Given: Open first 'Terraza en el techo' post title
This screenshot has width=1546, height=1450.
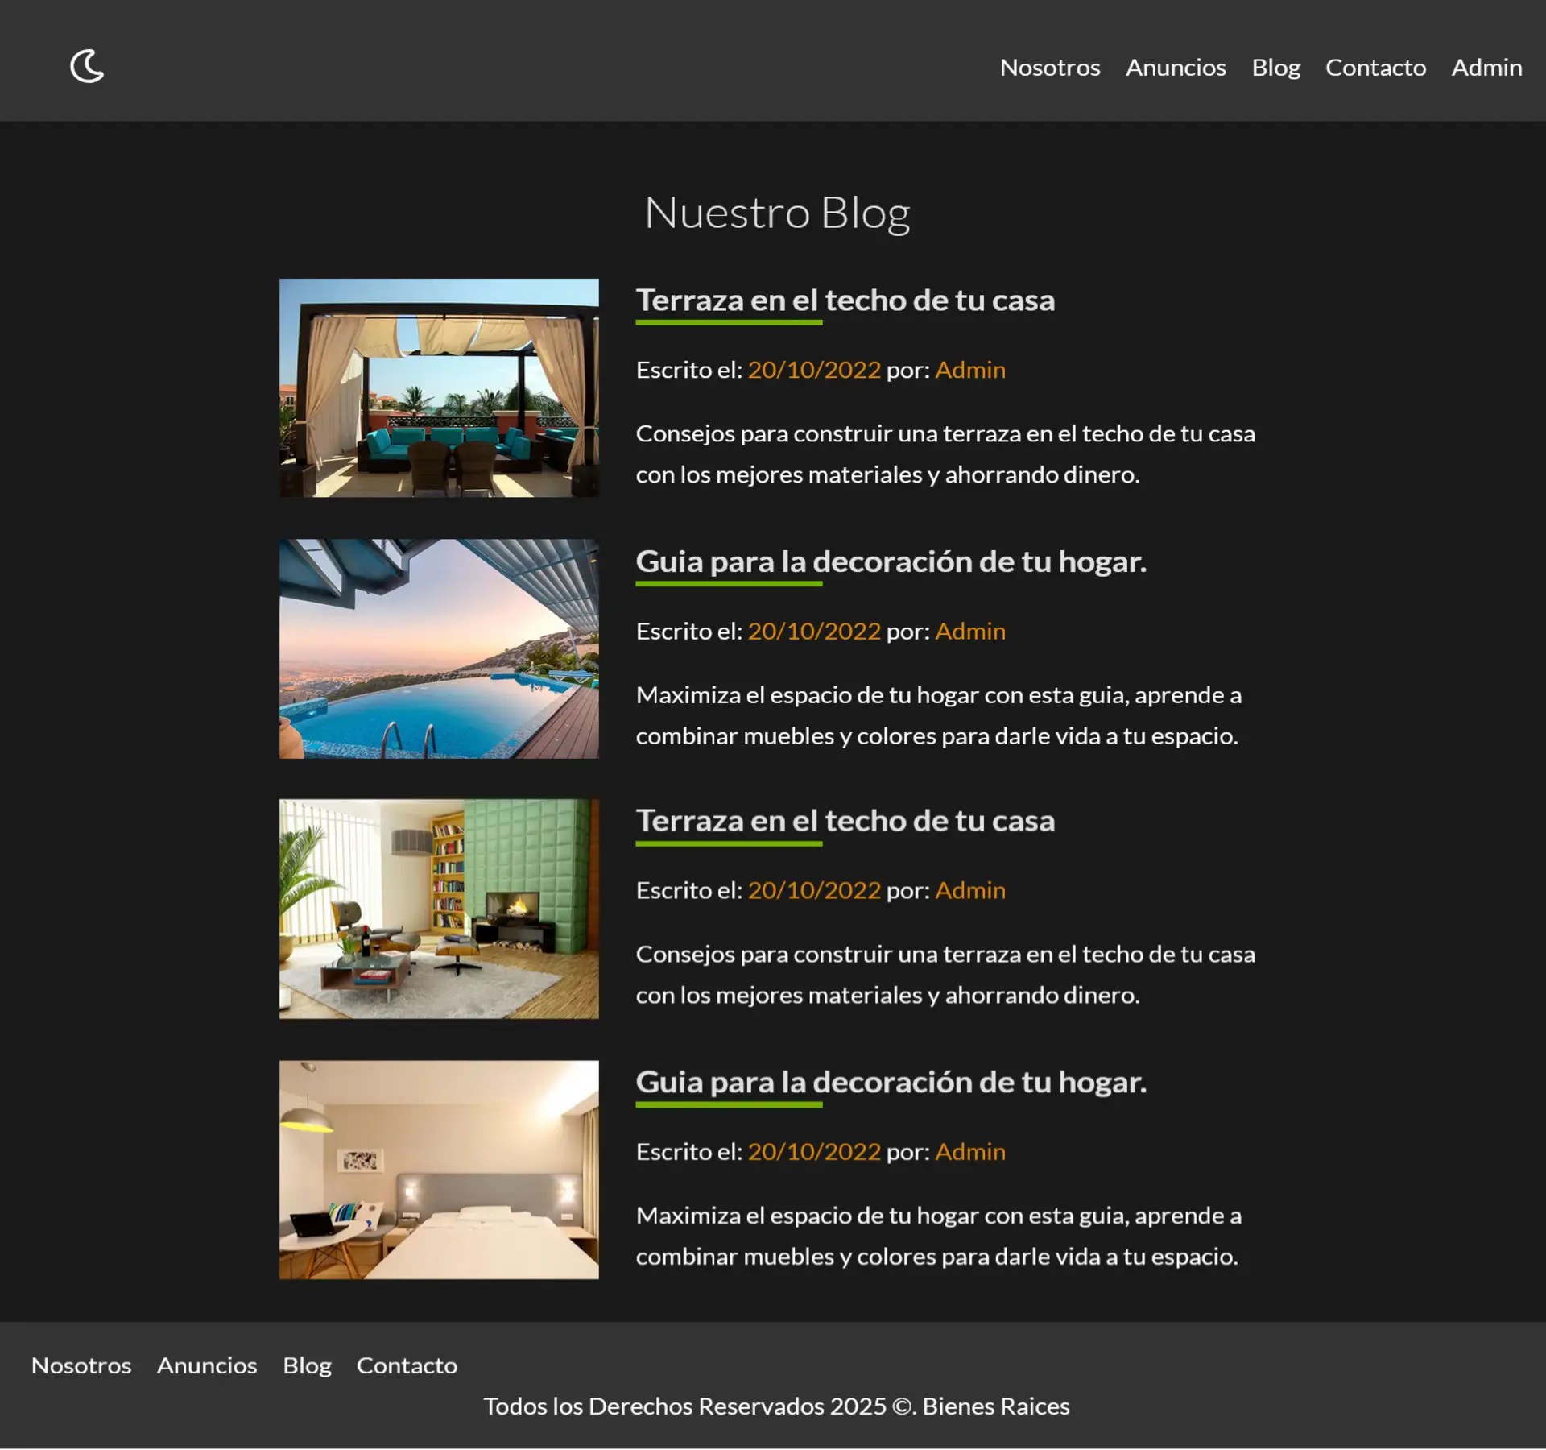Looking at the screenshot, I should pyautogui.click(x=845, y=300).
